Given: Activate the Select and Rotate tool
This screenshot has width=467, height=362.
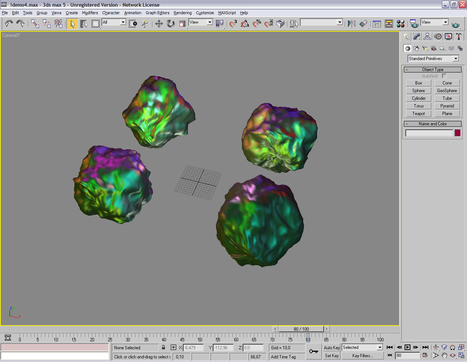Looking at the screenshot, I should [x=170, y=24].
